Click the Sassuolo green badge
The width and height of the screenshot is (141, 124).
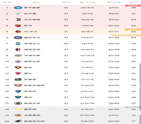[x=18, y=79]
